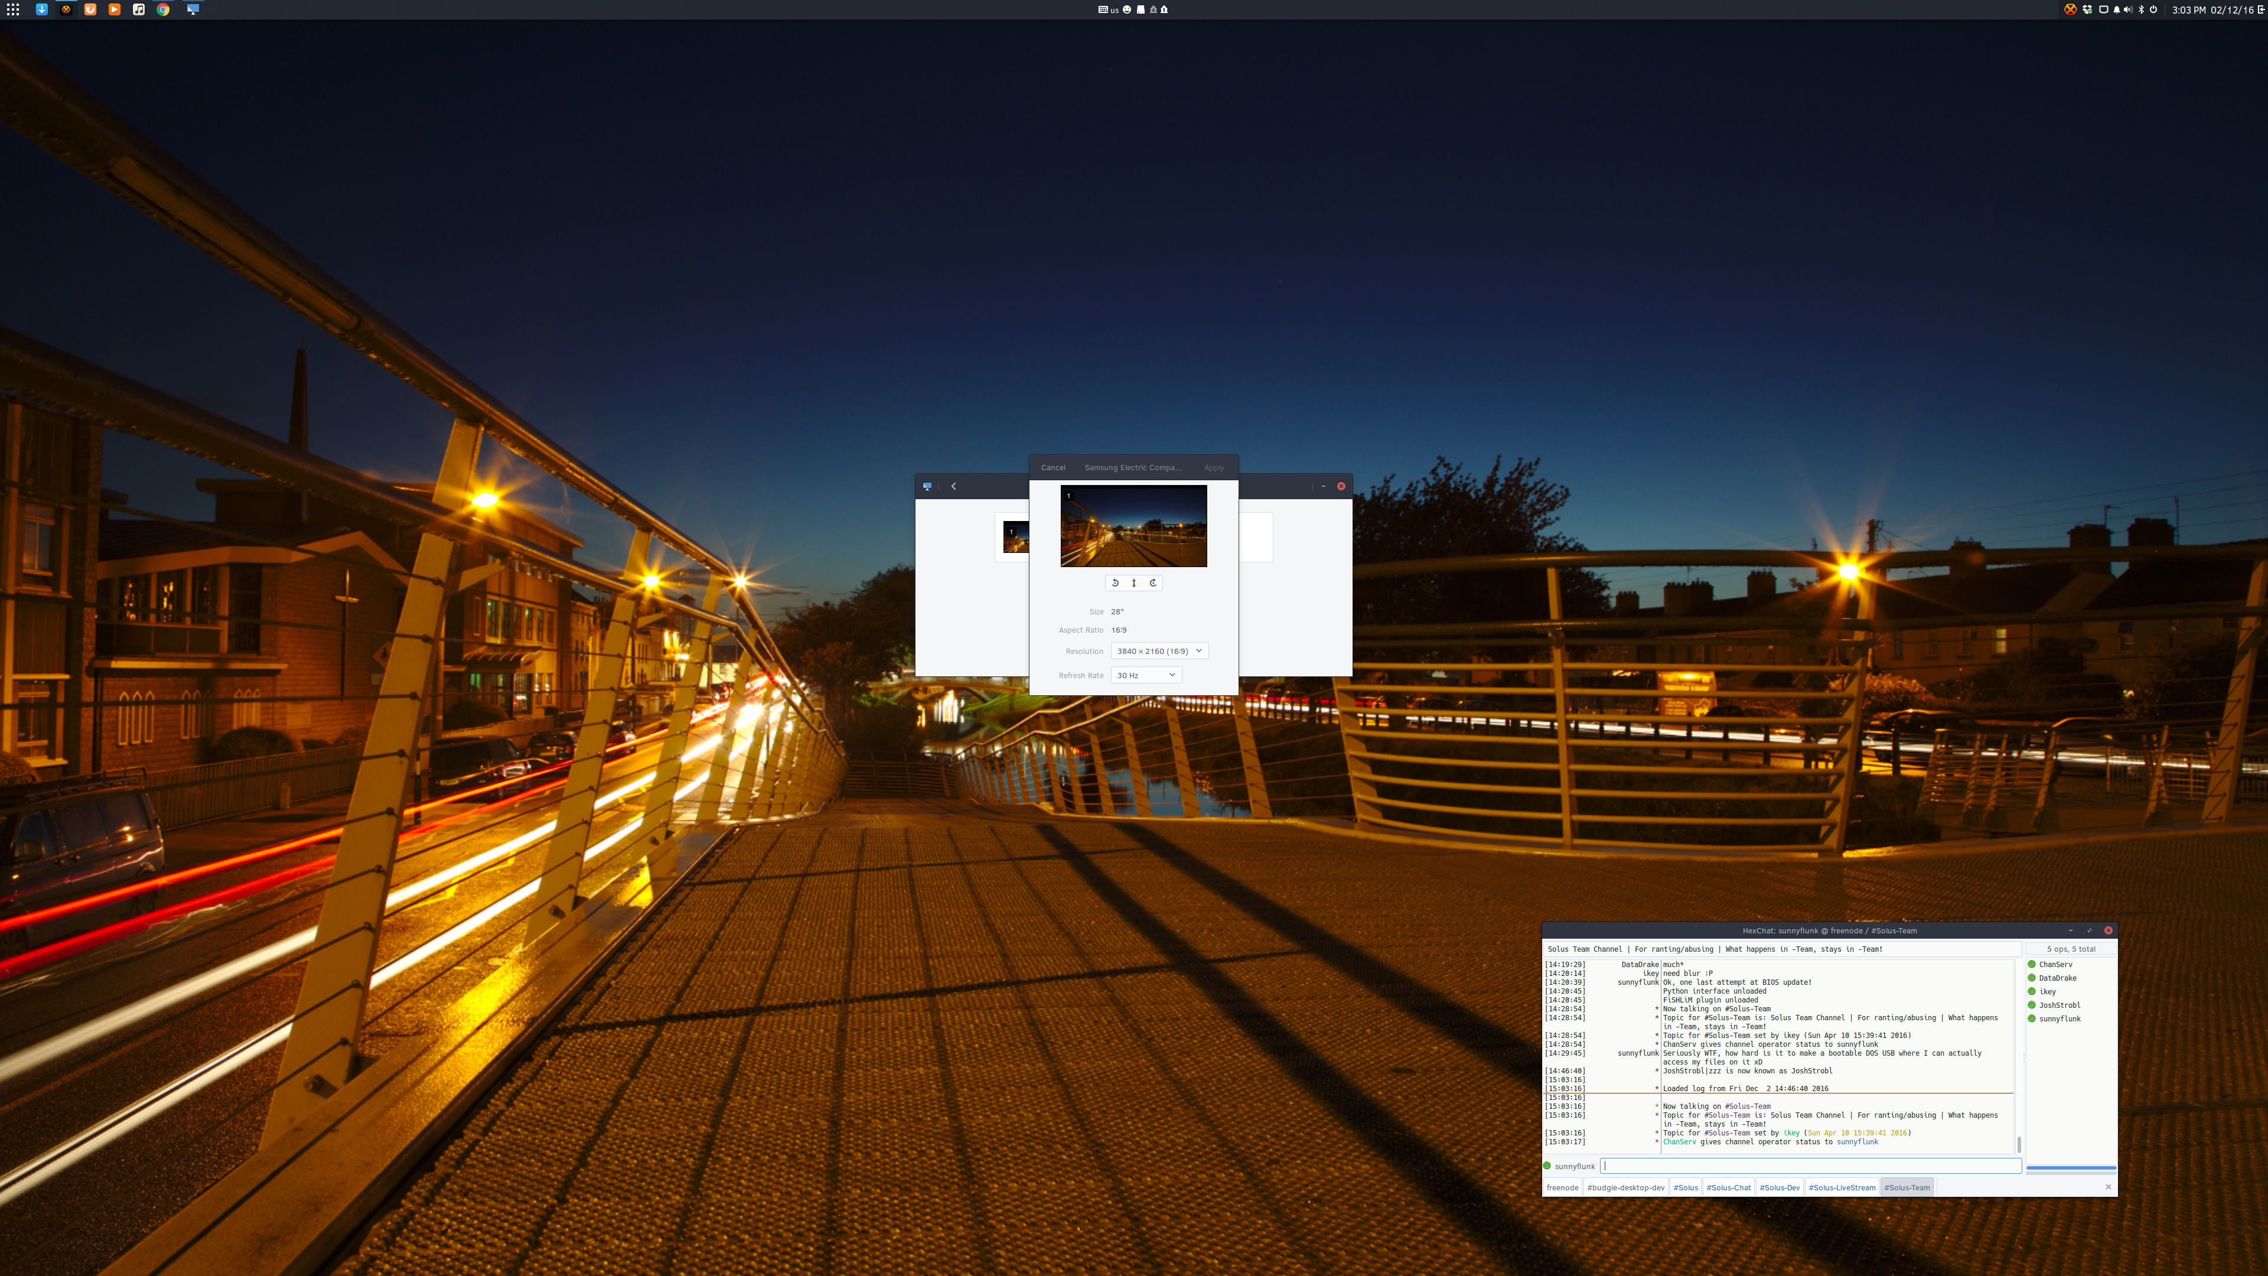2268x1276 pixels.
Task: Open the wired network indicator
Action: [2103, 9]
